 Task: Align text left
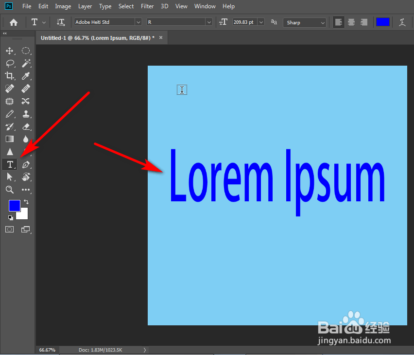[x=339, y=22]
